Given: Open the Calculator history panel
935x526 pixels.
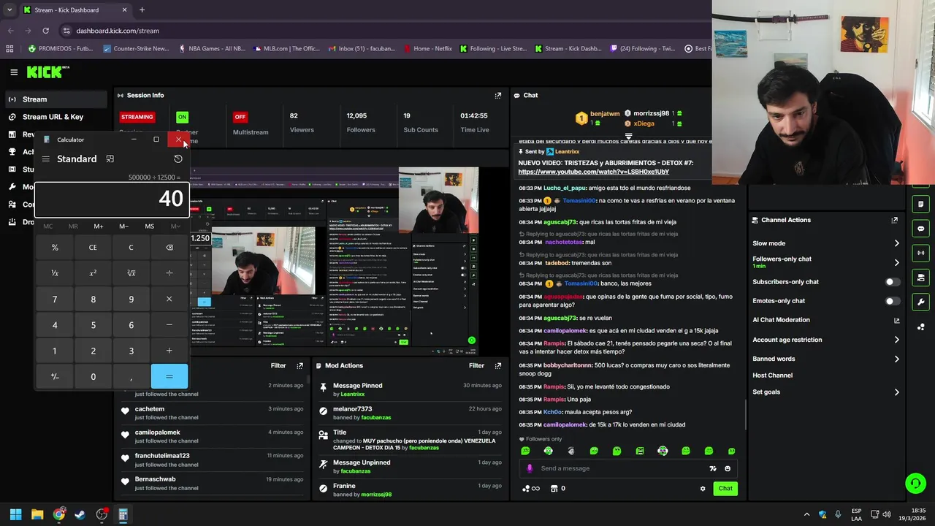Looking at the screenshot, I should (178, 159).
